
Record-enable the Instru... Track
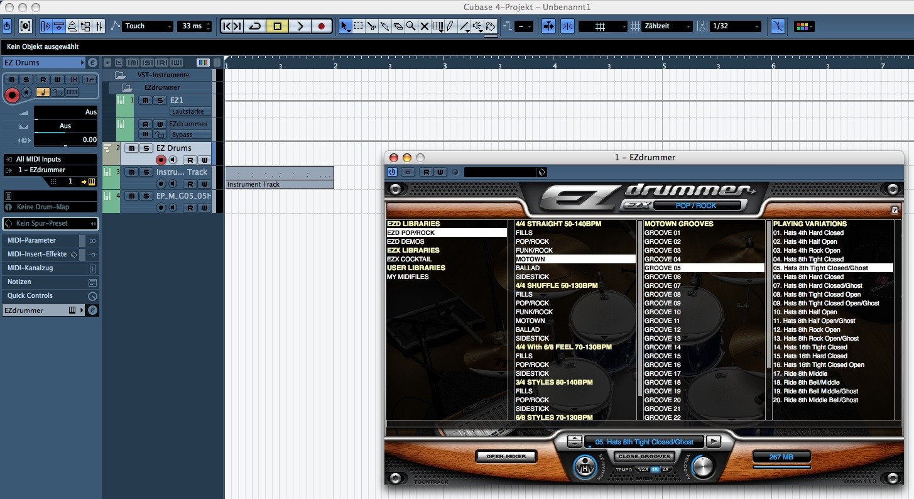coord(161,184)
